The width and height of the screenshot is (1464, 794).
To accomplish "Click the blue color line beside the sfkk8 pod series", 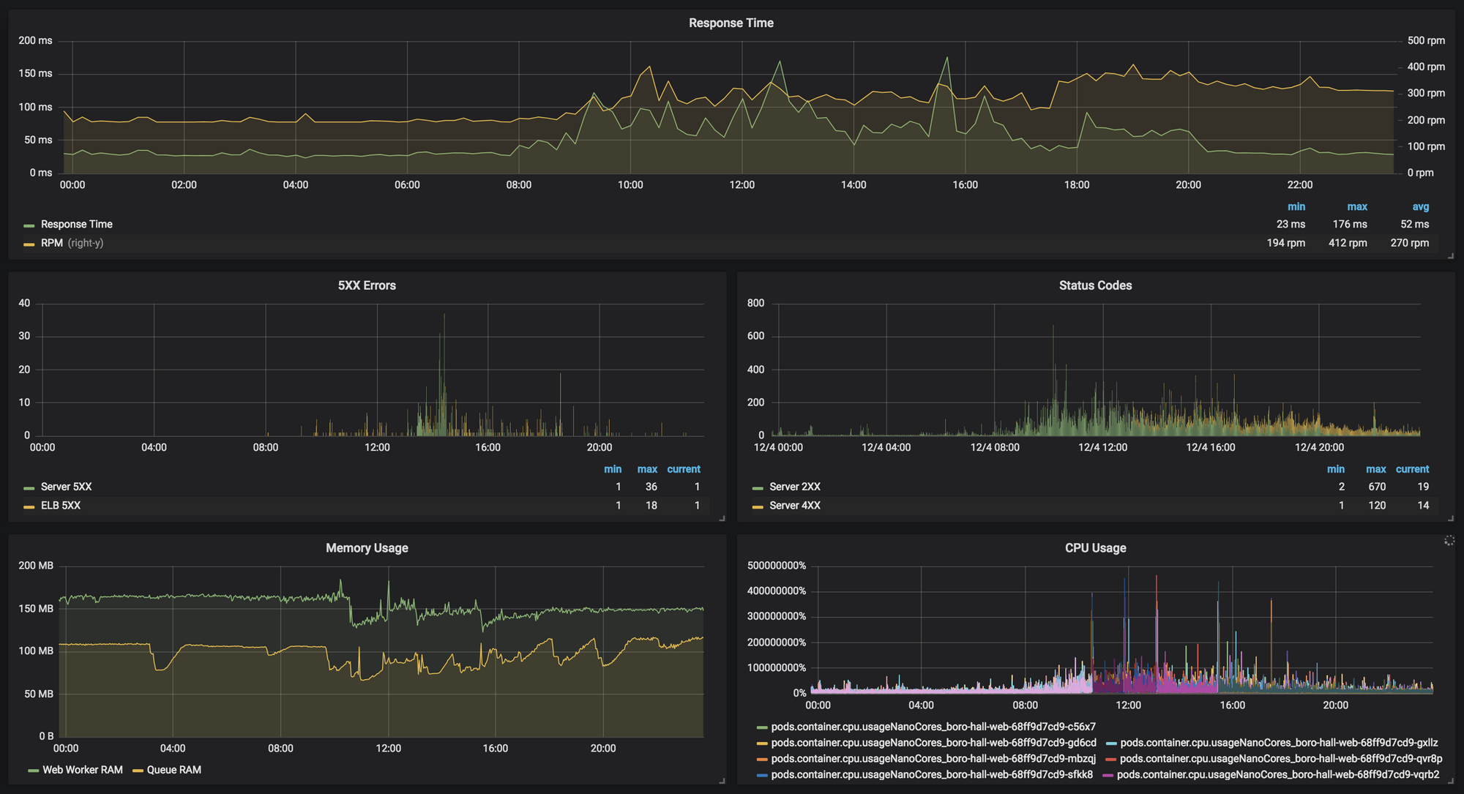I will [x=762, y=776].
